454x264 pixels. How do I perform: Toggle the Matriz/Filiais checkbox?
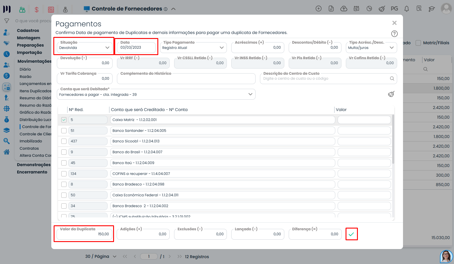click(418, 43)
